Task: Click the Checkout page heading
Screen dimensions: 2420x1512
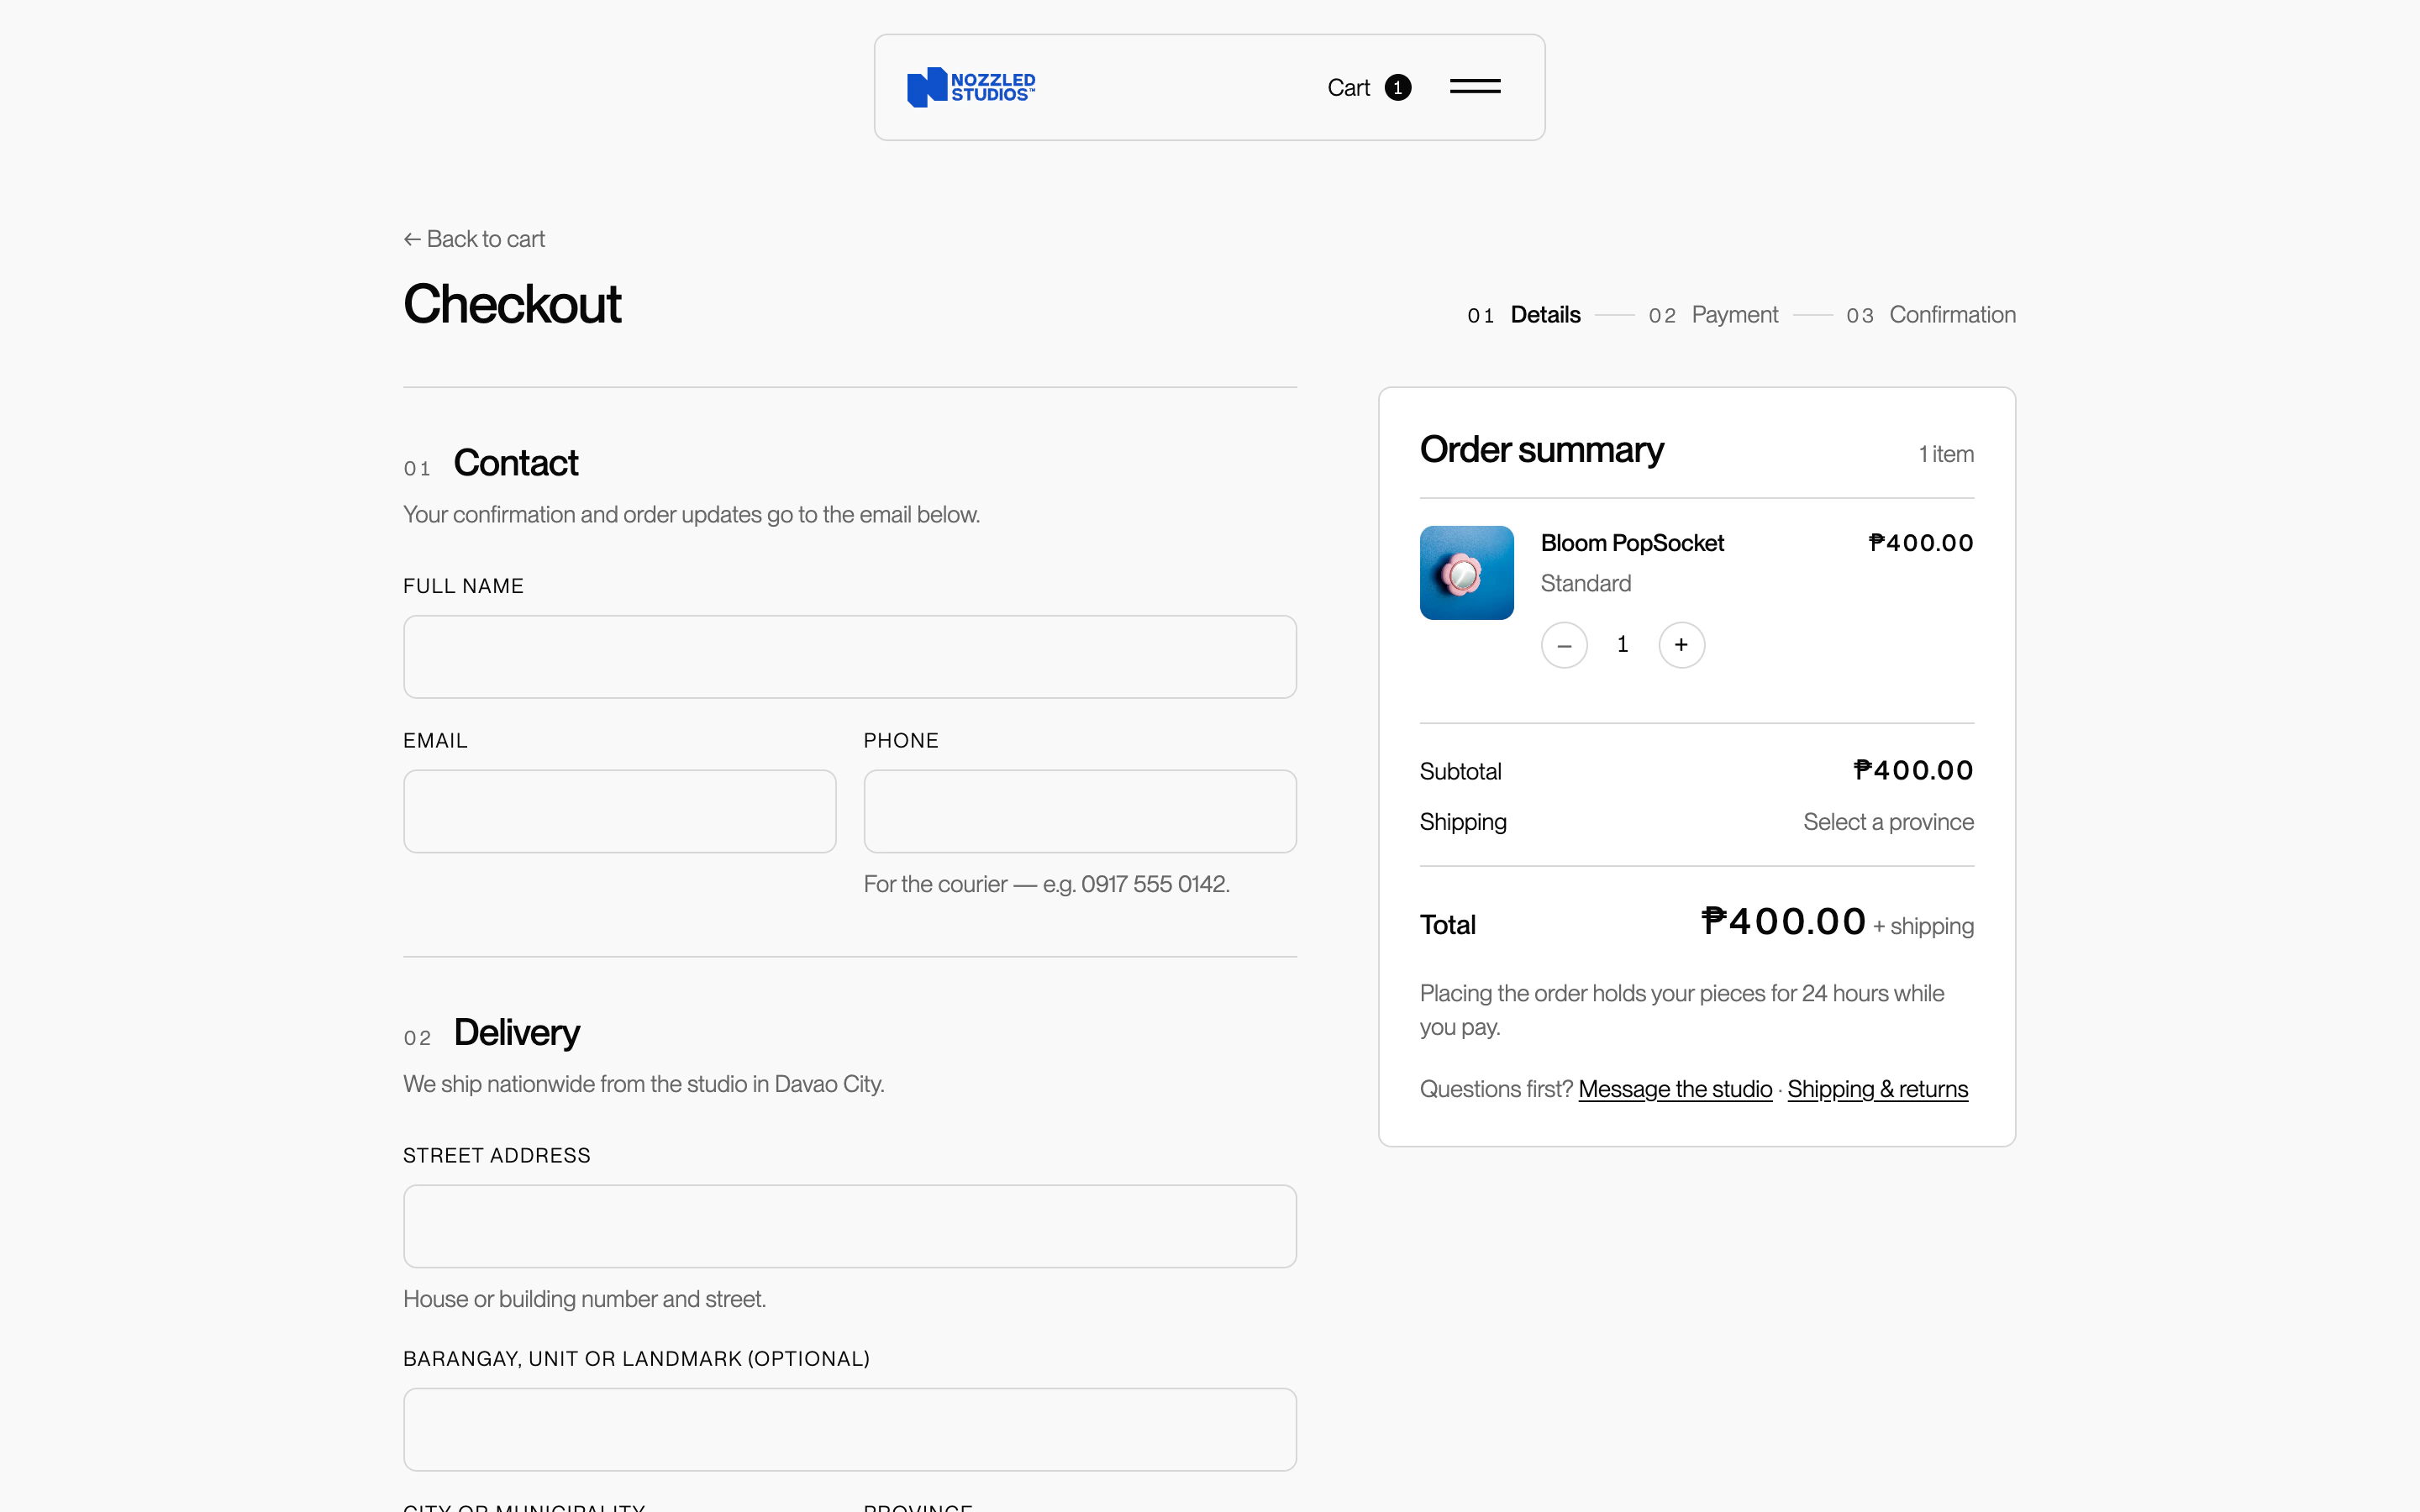Action: pos(512,304)
